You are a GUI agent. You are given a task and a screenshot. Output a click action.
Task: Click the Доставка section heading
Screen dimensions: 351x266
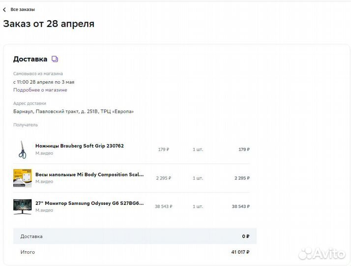coord(30,59)
